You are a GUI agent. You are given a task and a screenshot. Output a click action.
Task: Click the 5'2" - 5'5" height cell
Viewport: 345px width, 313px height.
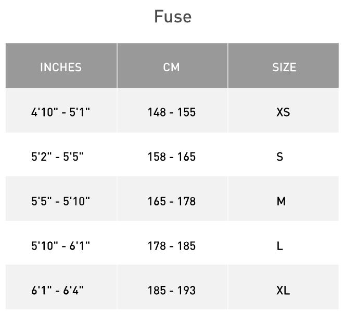57,156
